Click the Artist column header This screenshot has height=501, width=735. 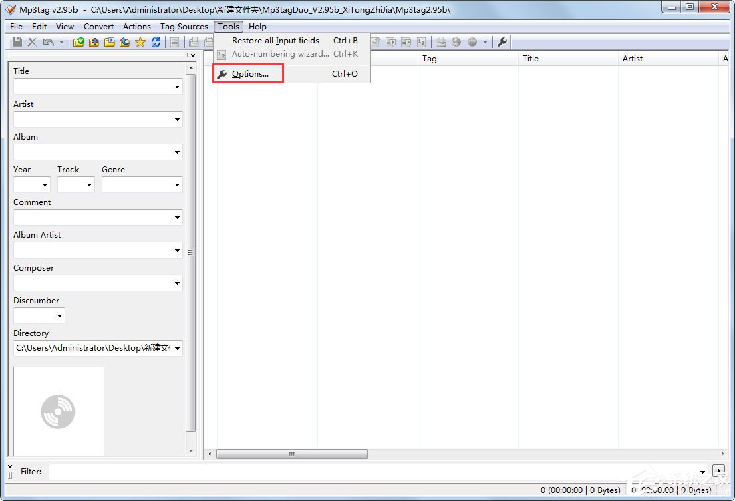[668, 59]
